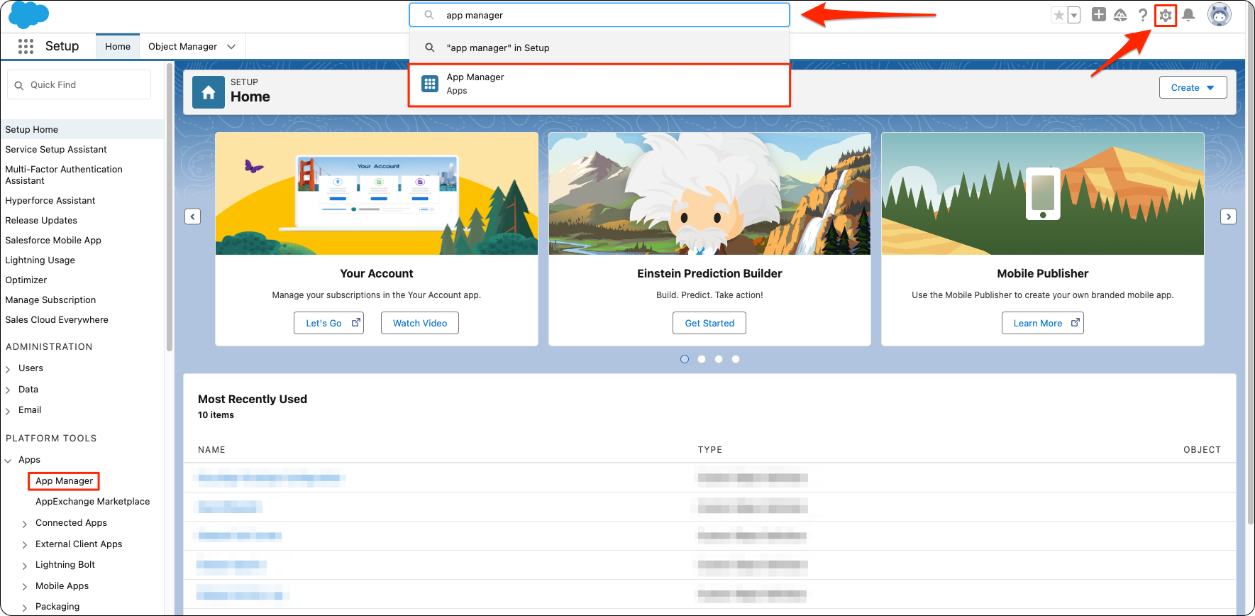
Task: Click Get Started for Einstein Prediction Builder
Action: pyautogui.click(x=709, y=323)
